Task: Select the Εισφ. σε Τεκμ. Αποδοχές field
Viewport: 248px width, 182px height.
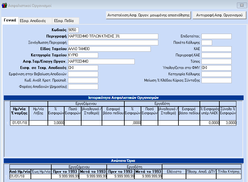Action: 83,68
